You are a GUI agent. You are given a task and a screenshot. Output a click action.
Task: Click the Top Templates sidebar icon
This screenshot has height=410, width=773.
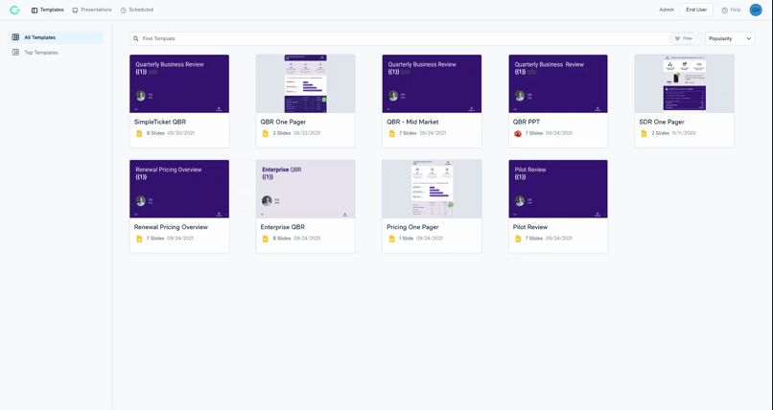pos(15,53)
